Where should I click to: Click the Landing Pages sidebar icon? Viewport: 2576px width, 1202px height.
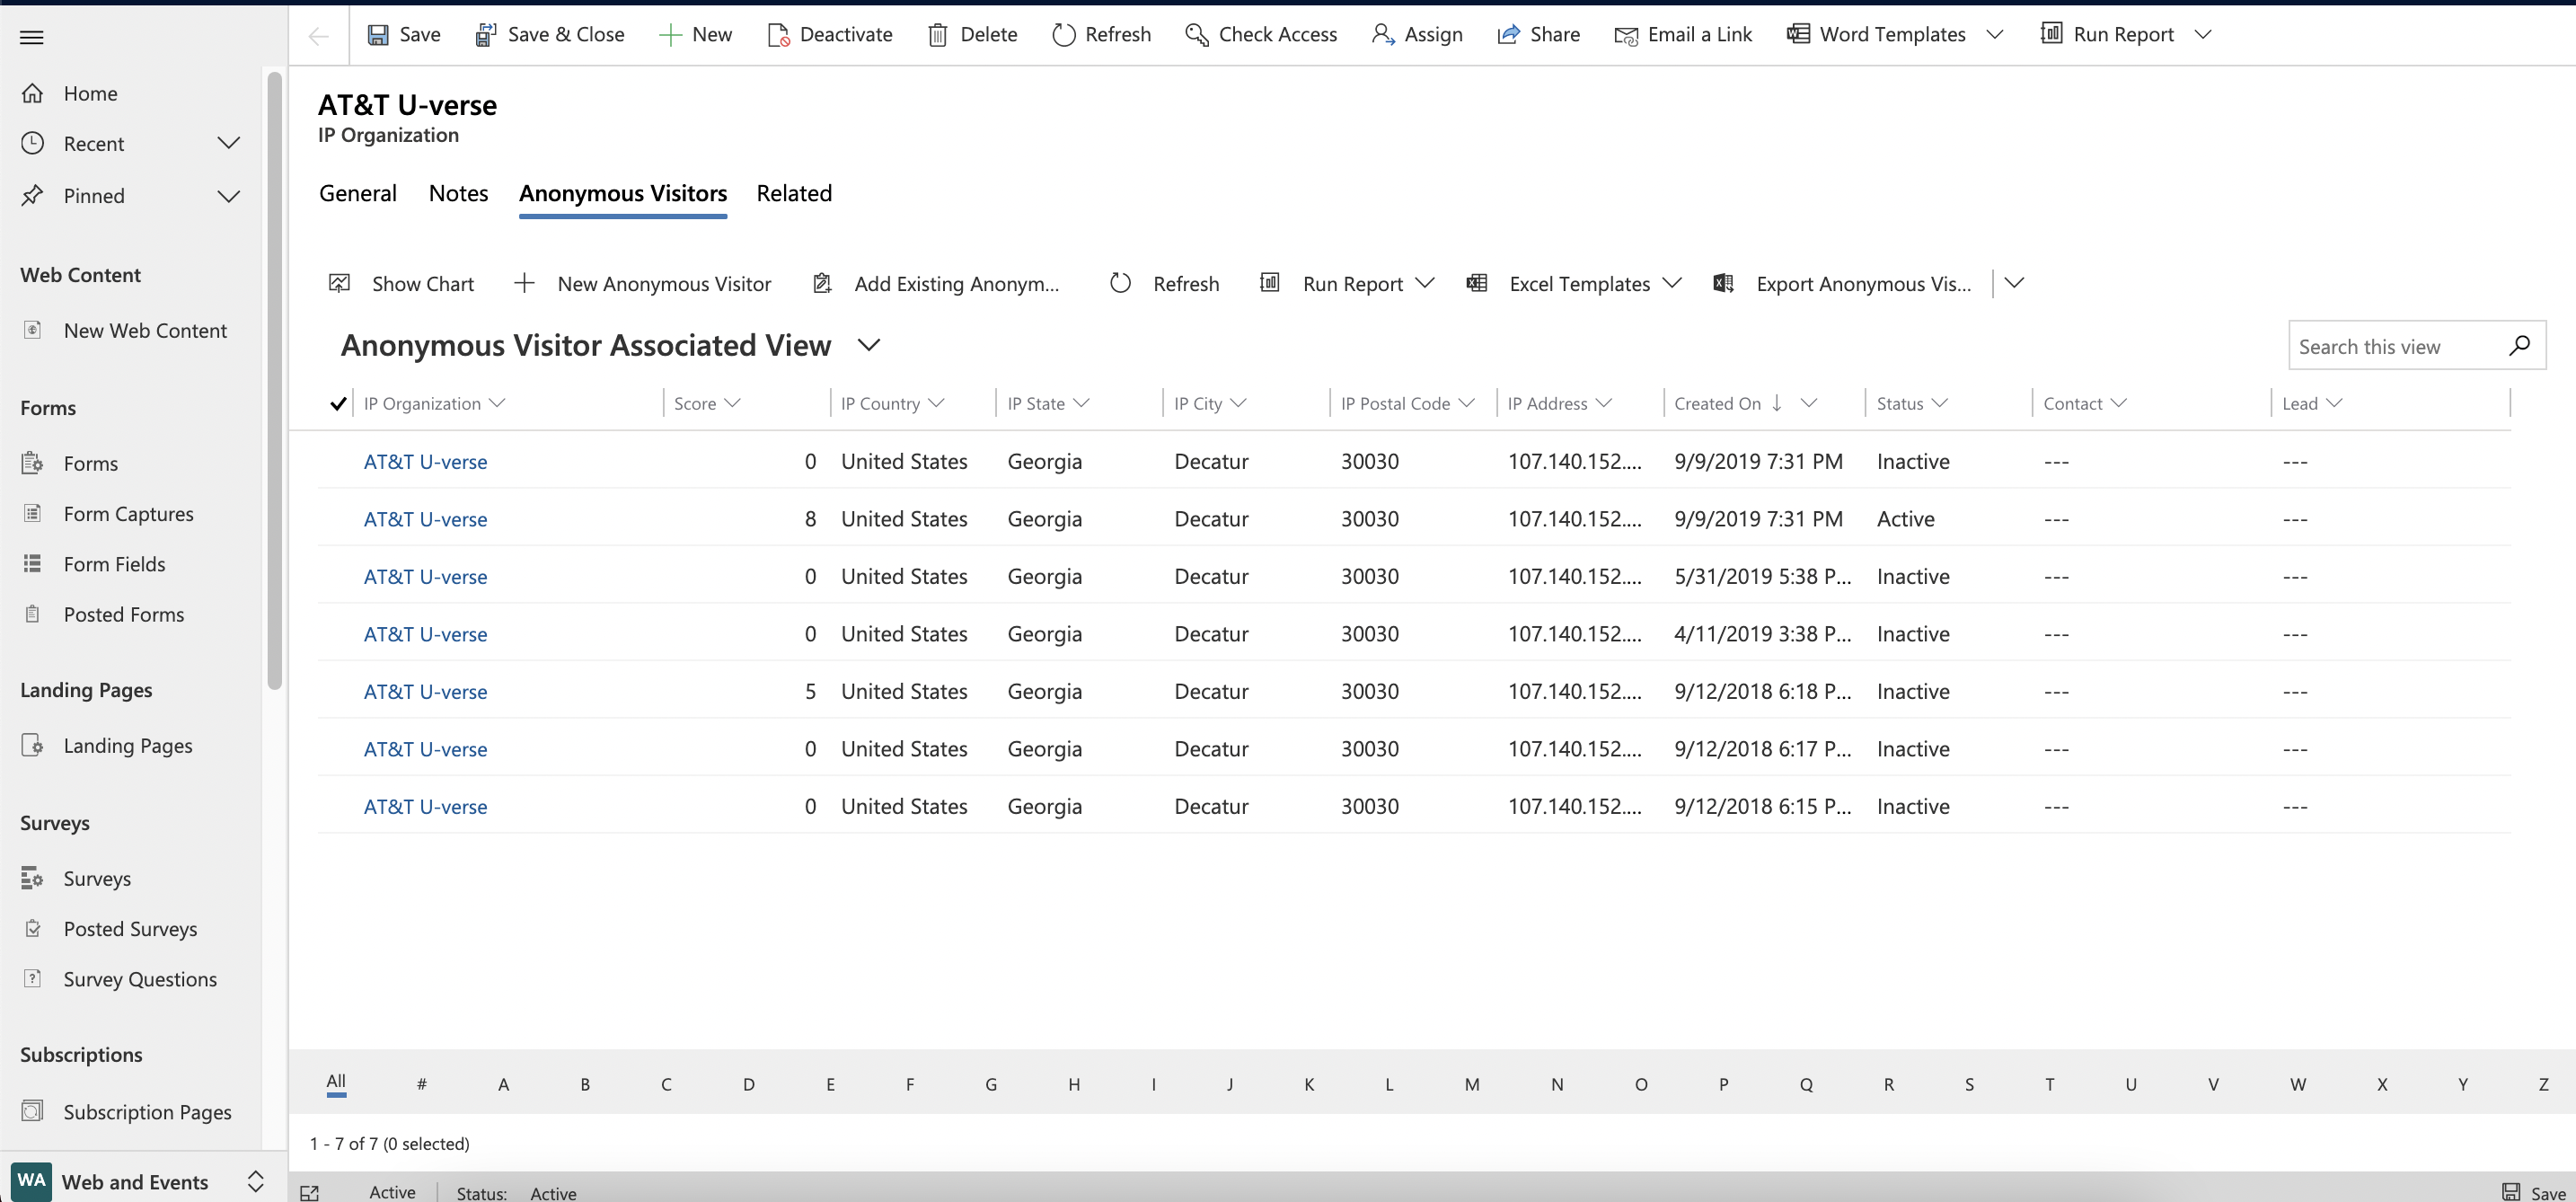tap(33, 745)
